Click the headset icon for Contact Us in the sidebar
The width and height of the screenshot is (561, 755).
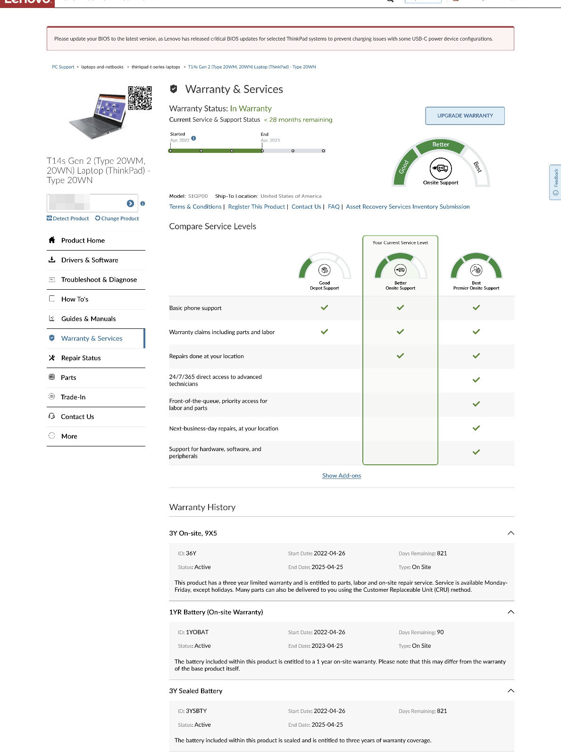(52, 416)
